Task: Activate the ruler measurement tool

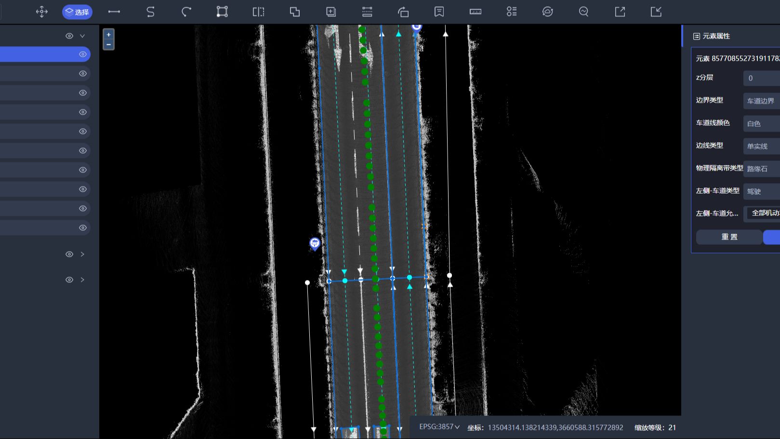Action: tap(476, 12)
